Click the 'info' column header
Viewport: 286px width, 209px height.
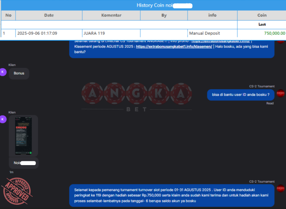coord(212,15)
